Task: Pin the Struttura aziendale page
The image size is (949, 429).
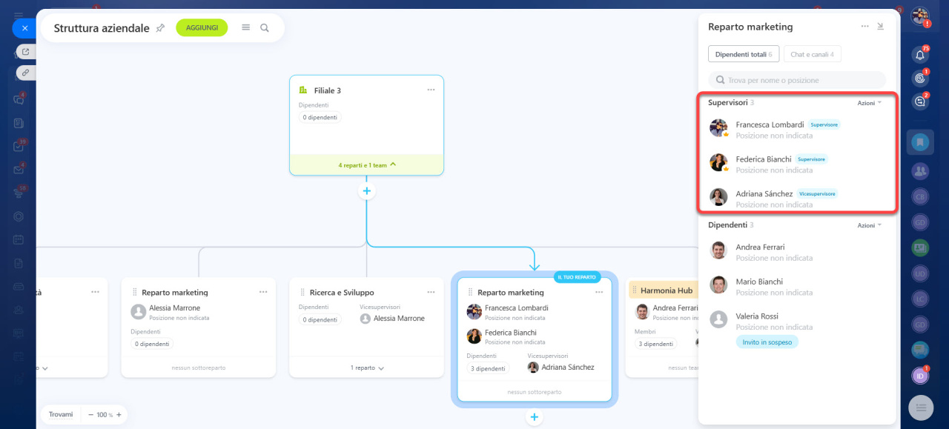Action: coord(160,28)
